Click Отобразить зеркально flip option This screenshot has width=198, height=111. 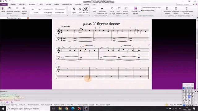click(151, 8)
